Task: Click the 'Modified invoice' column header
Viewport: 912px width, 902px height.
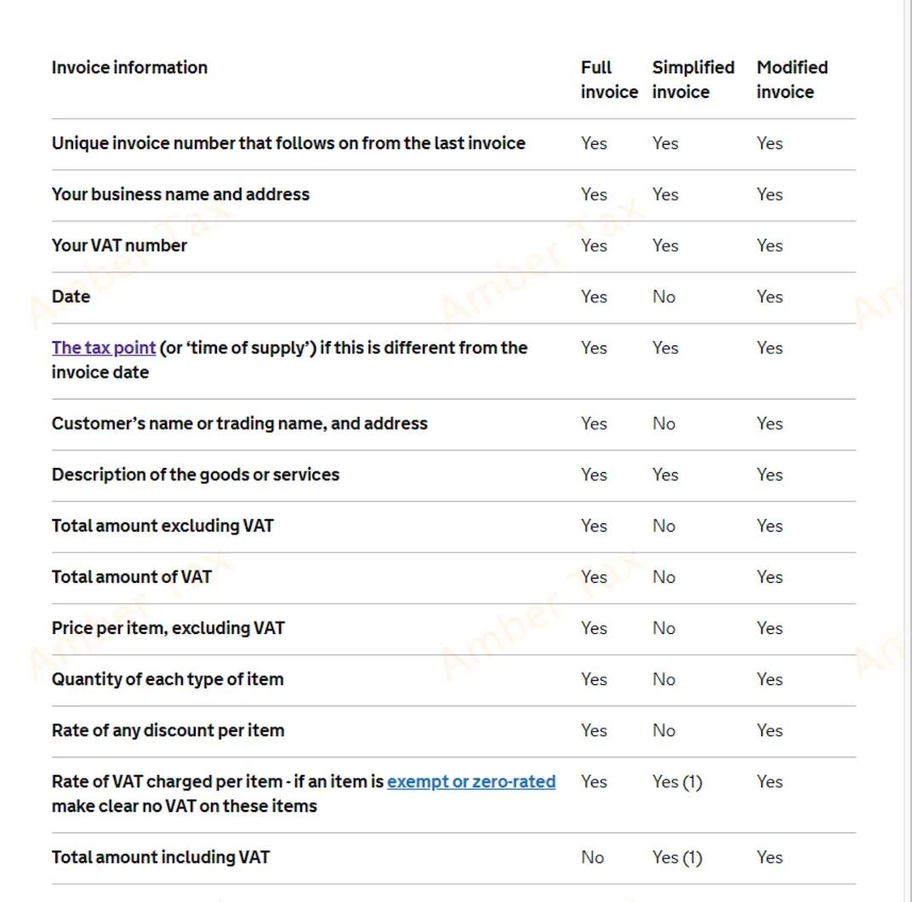Action: 791,79
